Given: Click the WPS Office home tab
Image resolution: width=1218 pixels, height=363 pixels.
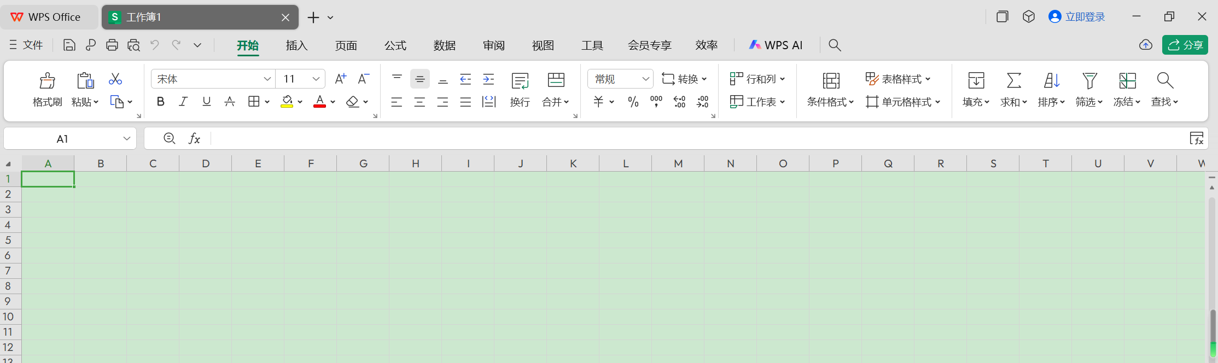Looking at the screenshot, I should pos(49,17).
